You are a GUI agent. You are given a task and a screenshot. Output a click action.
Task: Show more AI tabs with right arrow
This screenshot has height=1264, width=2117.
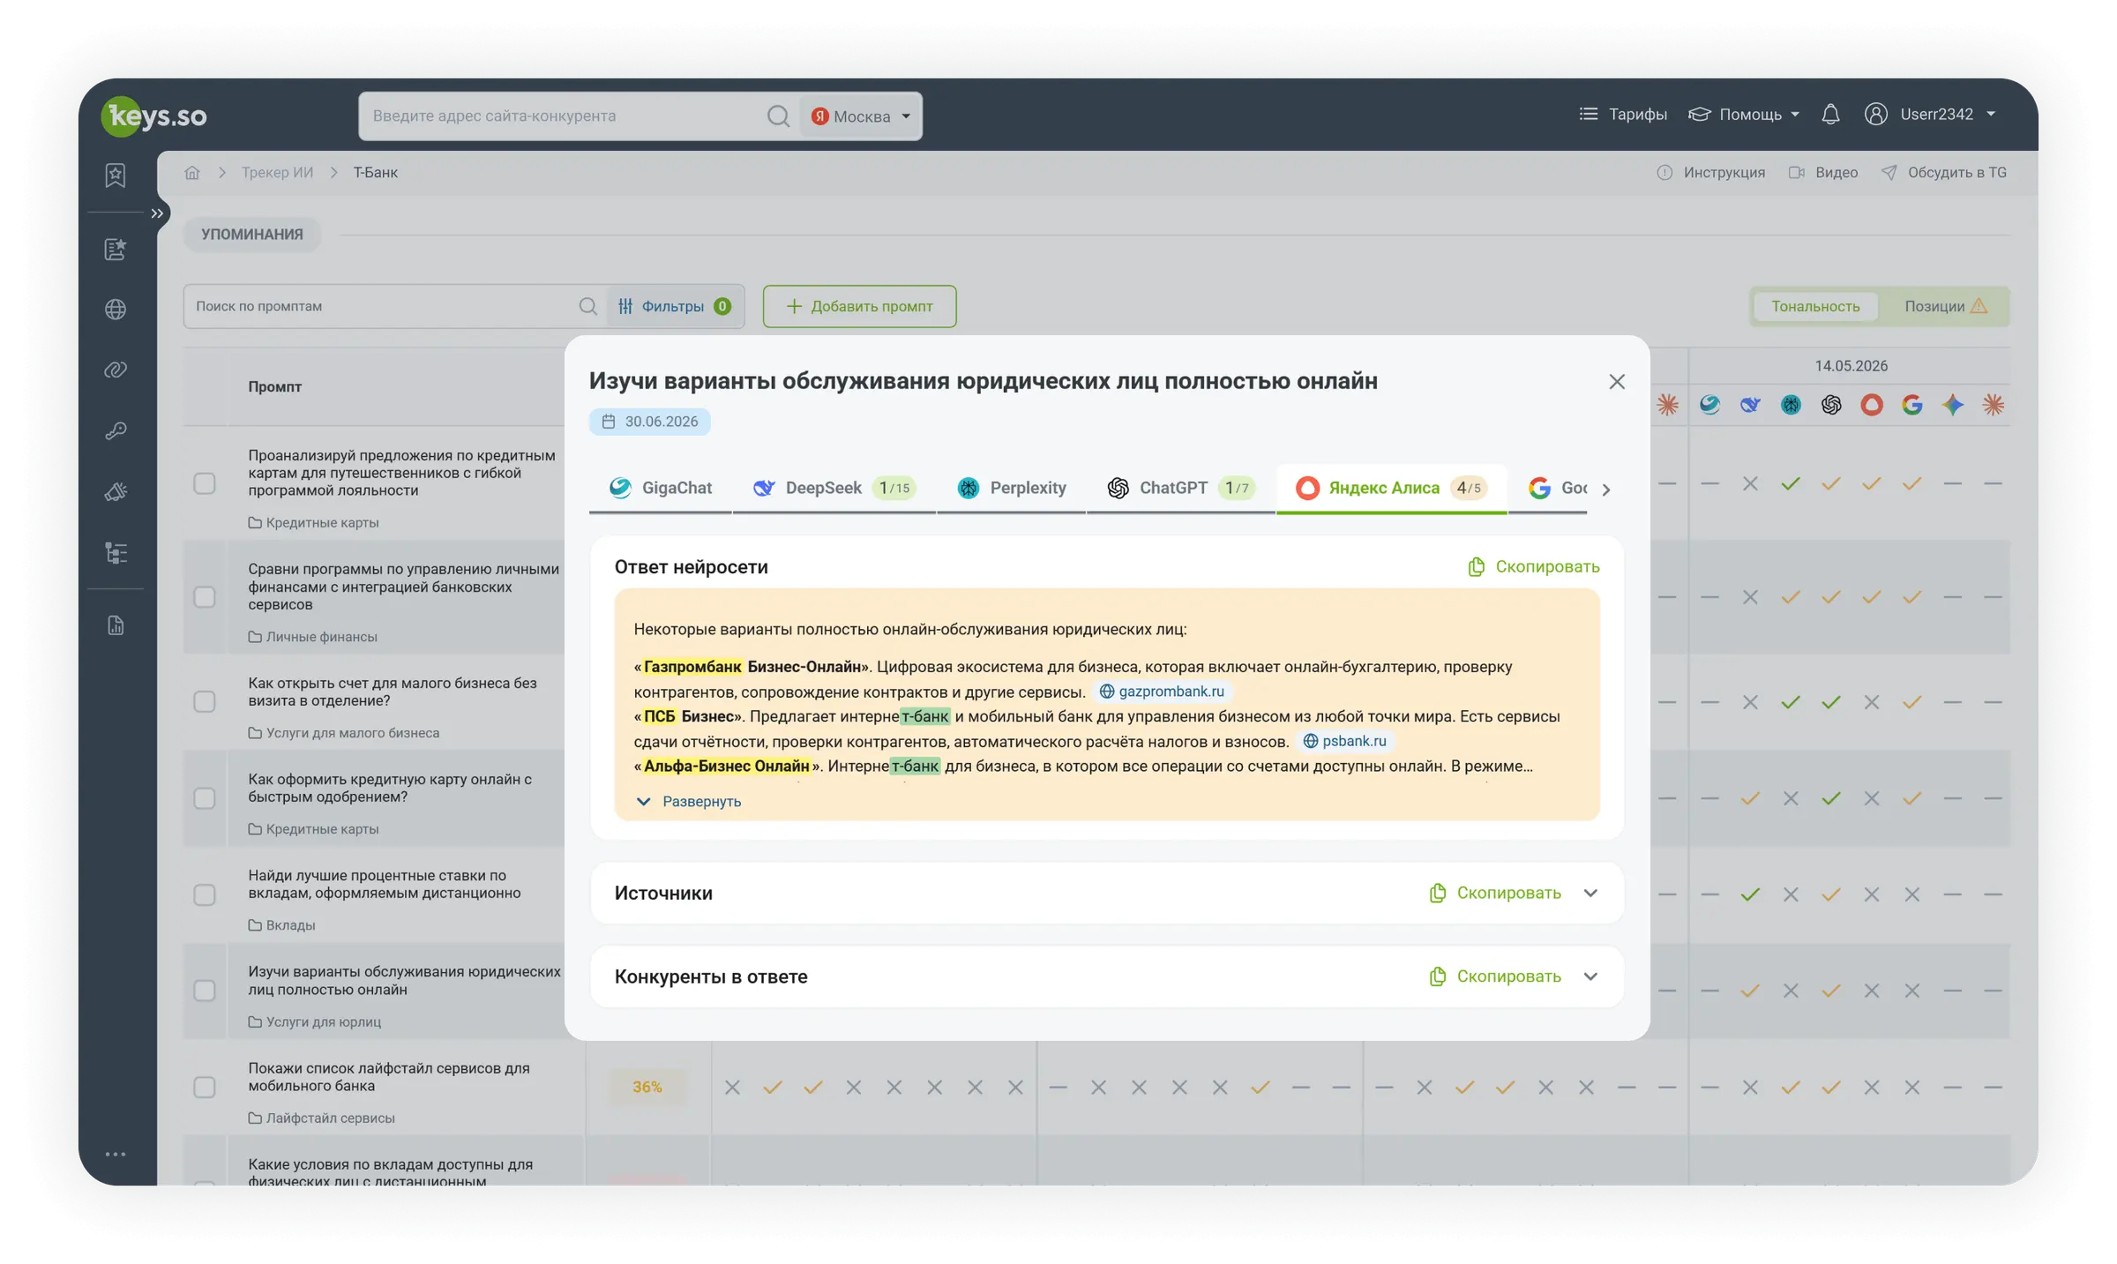(x=1606, y=489)
